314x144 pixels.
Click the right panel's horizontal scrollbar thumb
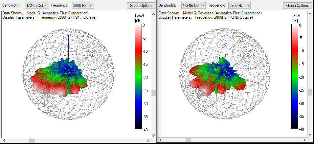(188, 140)
